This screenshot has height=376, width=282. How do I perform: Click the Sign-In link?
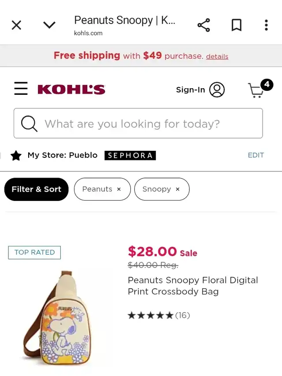[190, 89]
